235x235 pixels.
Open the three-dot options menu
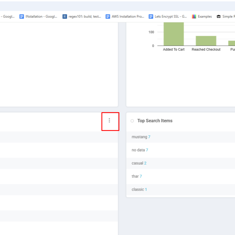tap(109, 120)
